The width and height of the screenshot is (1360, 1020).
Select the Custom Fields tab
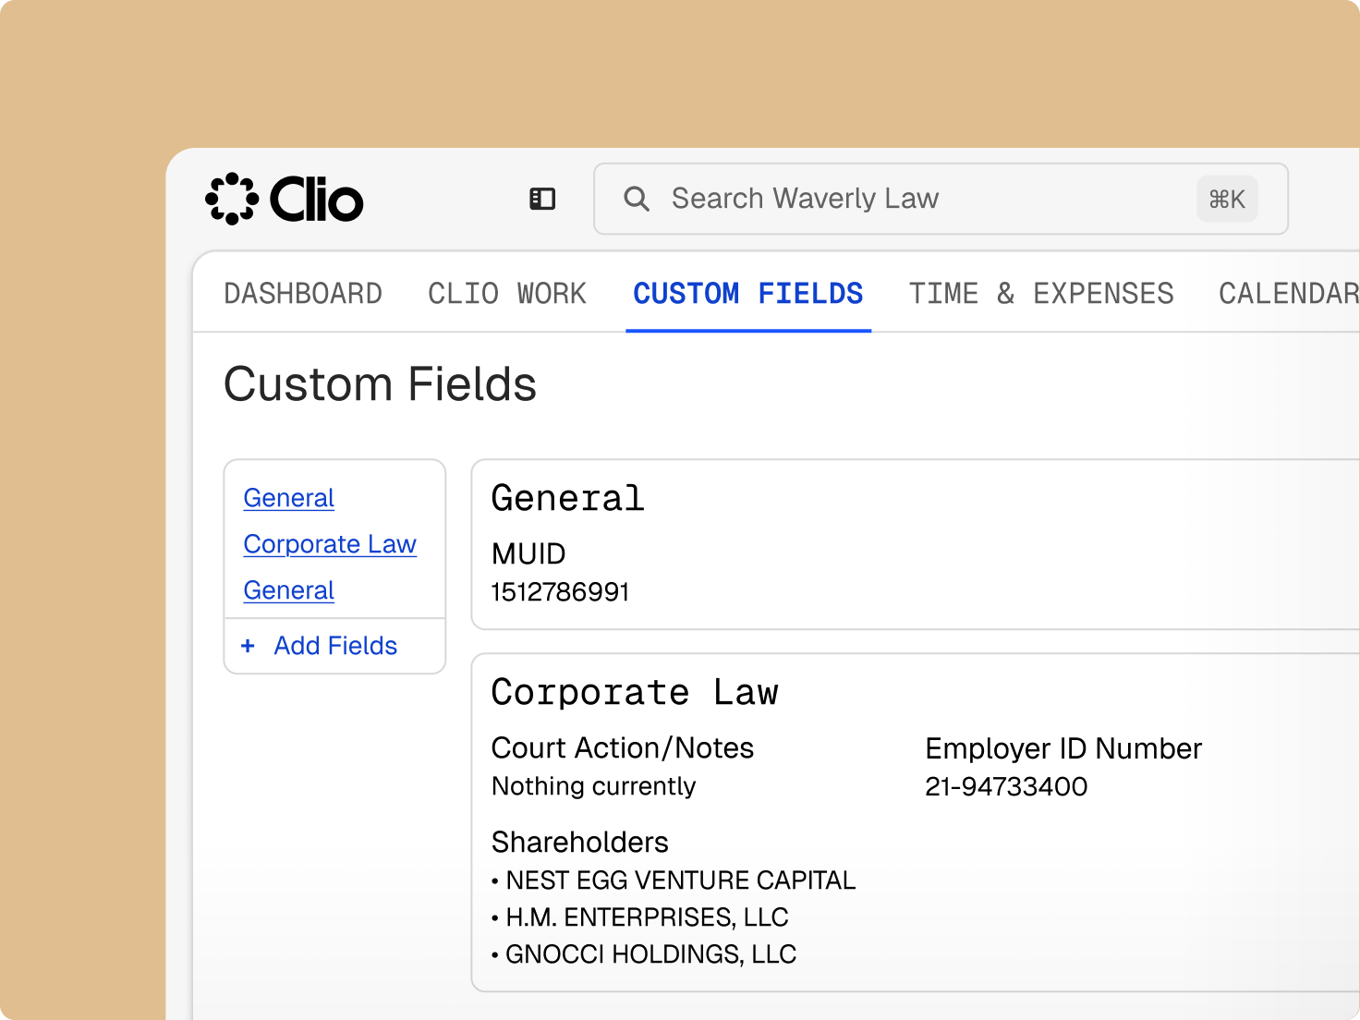tap(748, 294)
